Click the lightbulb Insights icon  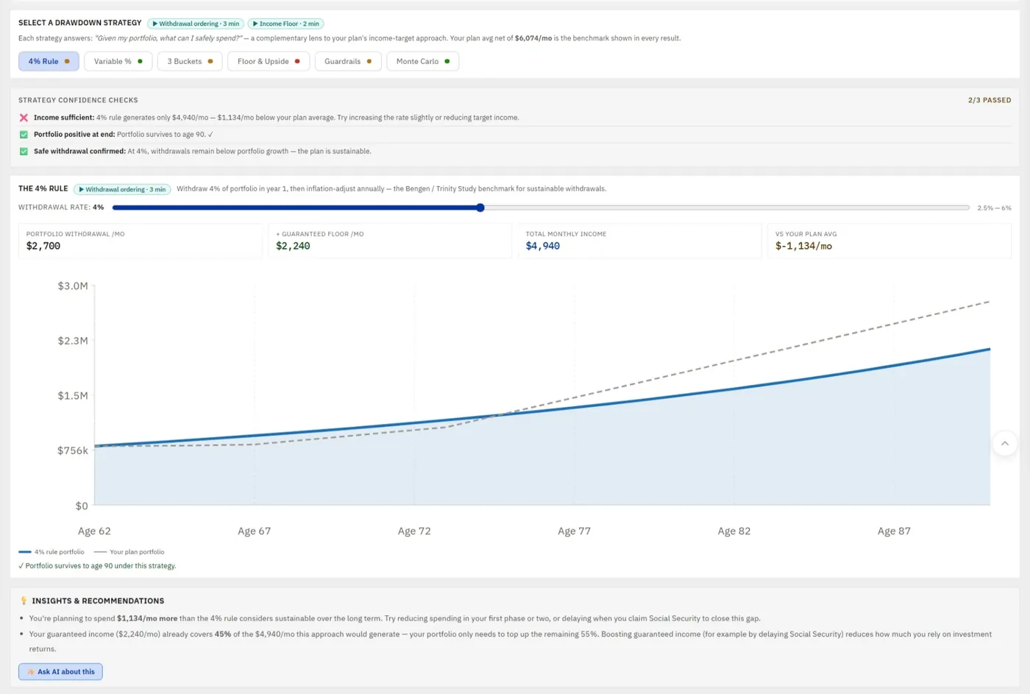[24, 601]
